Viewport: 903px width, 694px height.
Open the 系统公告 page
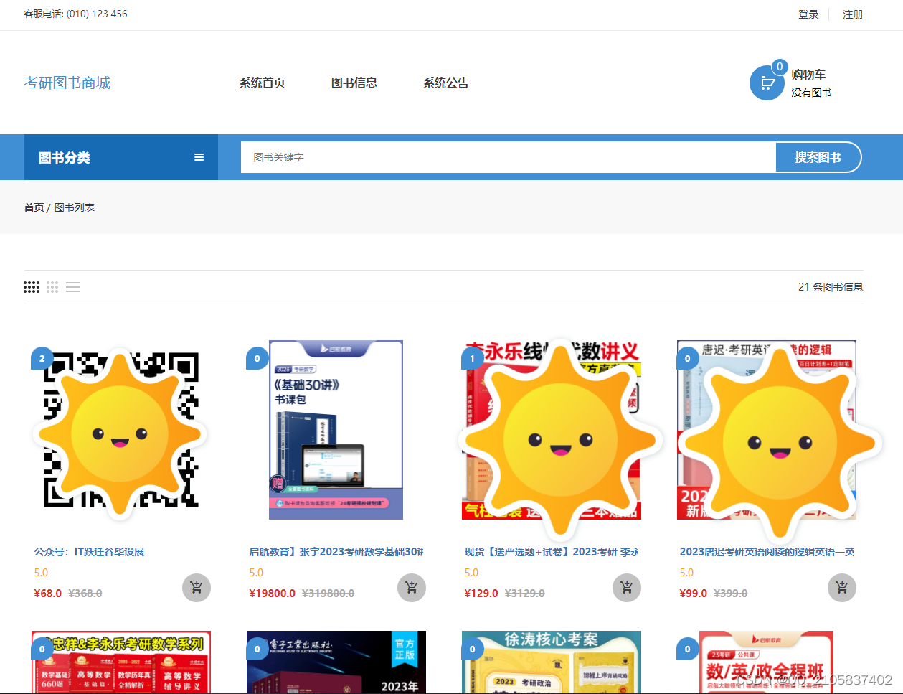click(445, 83)
